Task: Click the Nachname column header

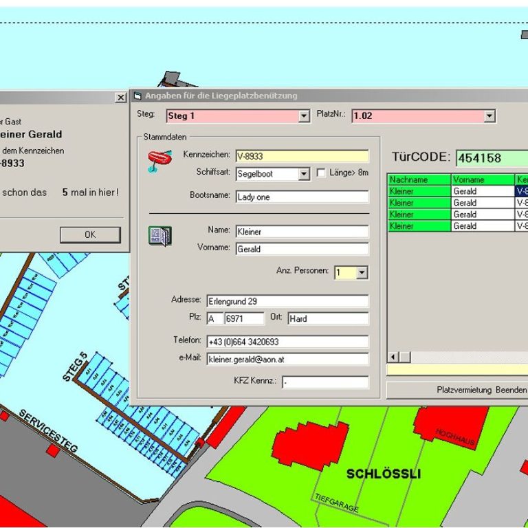Action: pyautogui.click(x=419, y=179)
